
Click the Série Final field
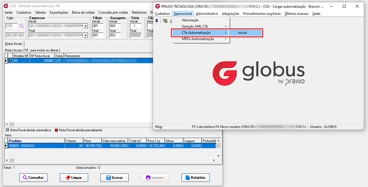136,35
